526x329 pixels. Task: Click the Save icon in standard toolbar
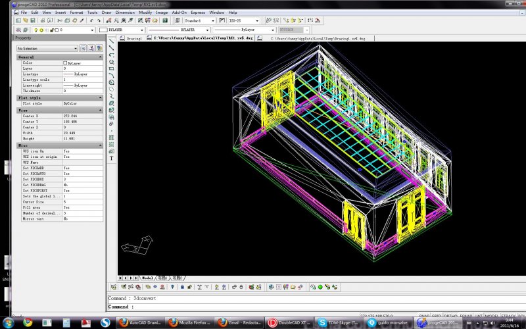[33, 21]
